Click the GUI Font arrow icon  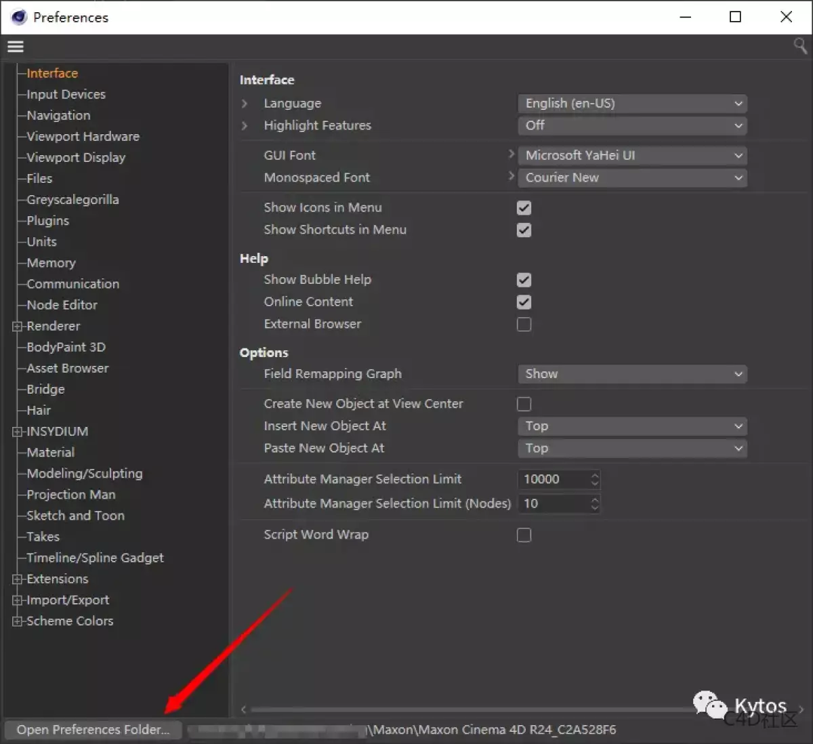click(512, 154)
